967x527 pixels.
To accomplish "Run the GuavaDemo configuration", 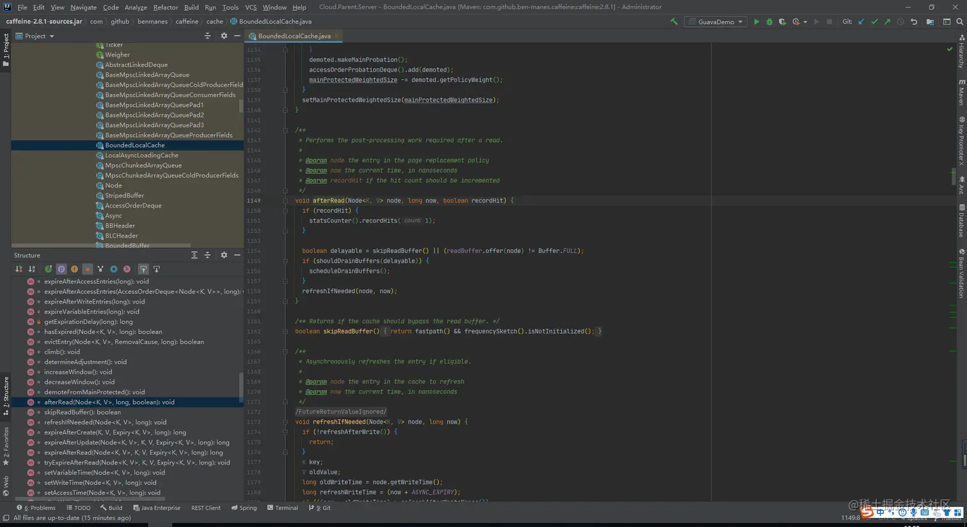I will (757, 22).
